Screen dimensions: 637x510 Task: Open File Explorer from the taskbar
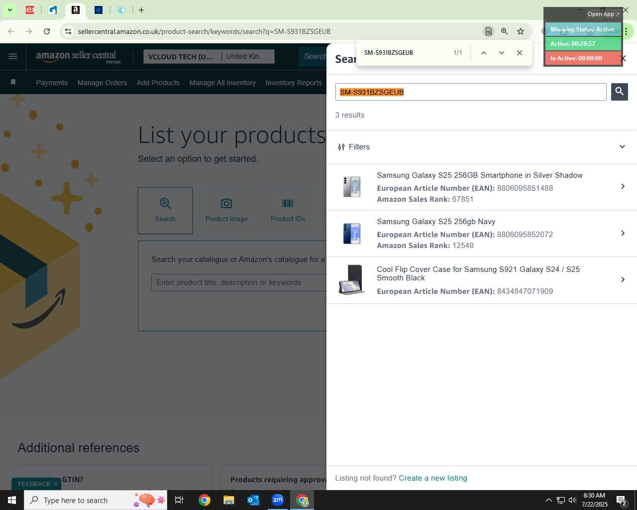point(228,500)
